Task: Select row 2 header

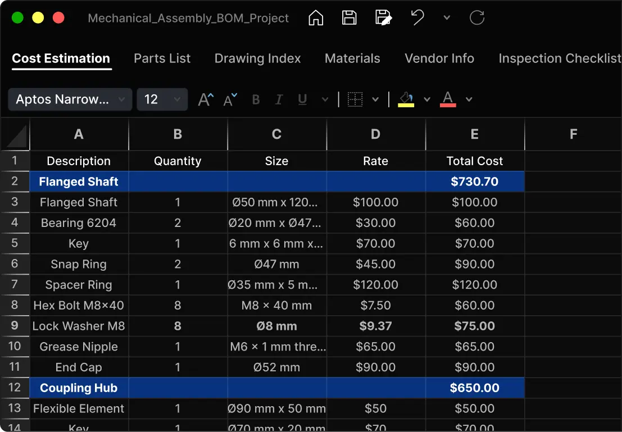Action: coord(15,181)
